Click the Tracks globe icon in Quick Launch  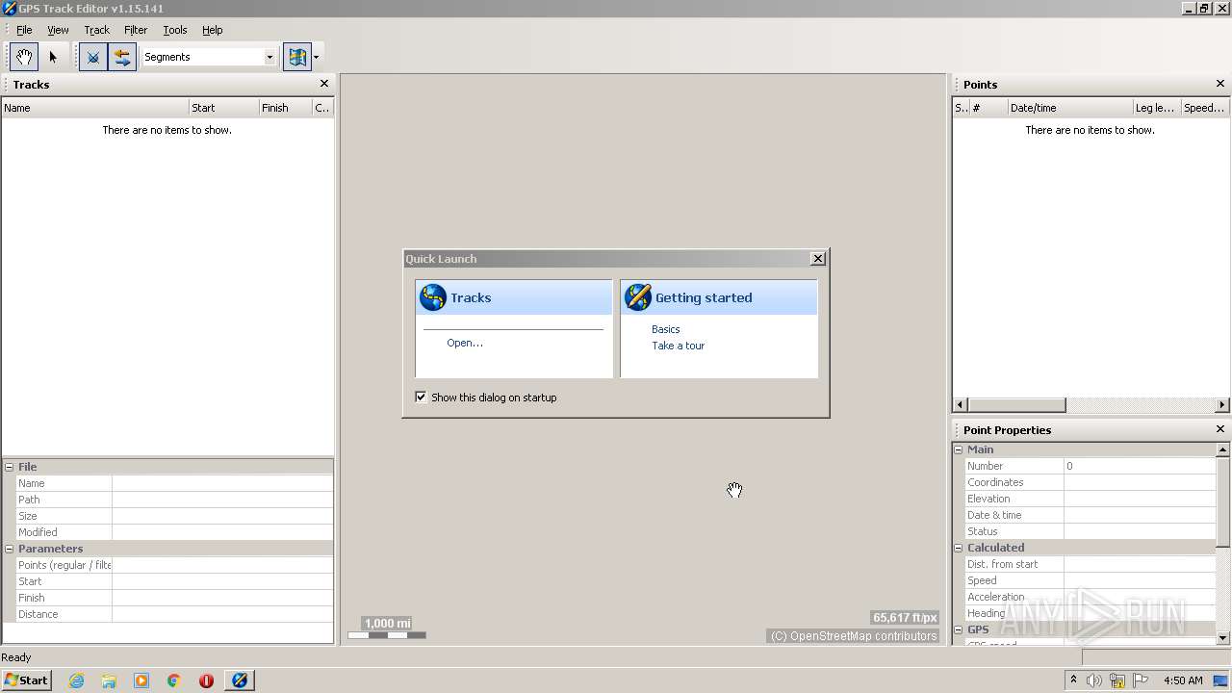433,297
